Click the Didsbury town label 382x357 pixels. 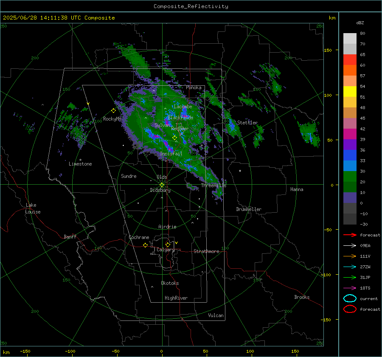pos(160,190)
